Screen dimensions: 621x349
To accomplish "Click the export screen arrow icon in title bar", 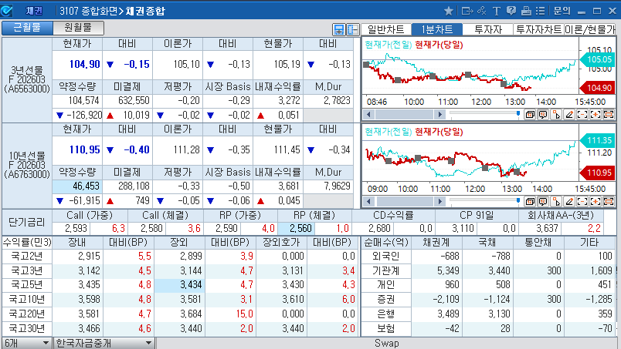I will 467,11.
